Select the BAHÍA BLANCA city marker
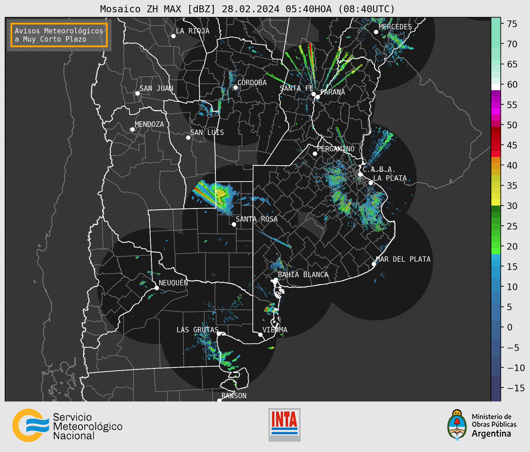This screenshot has height=452, width=530. click(x=276, y=280)
